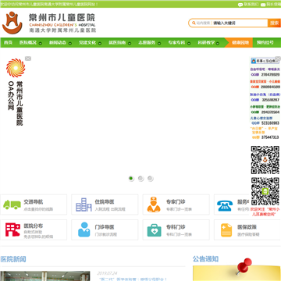Open 新闻动态 navigation item

pos(58,43)
